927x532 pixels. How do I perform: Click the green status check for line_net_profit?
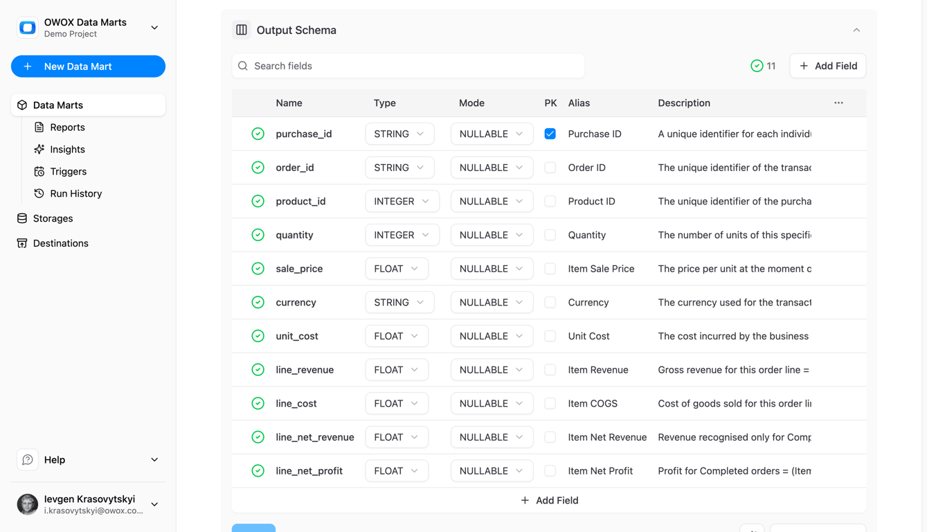pyautogui.click(x=258, y=471)
